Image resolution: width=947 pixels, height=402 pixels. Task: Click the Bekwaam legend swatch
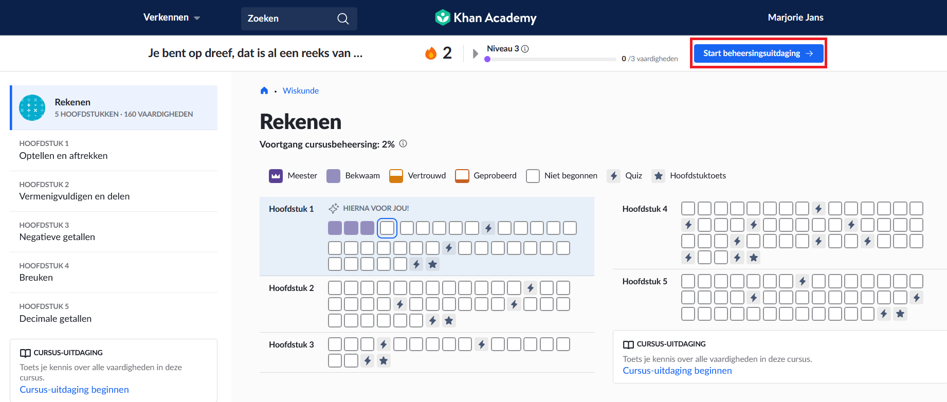334,176
